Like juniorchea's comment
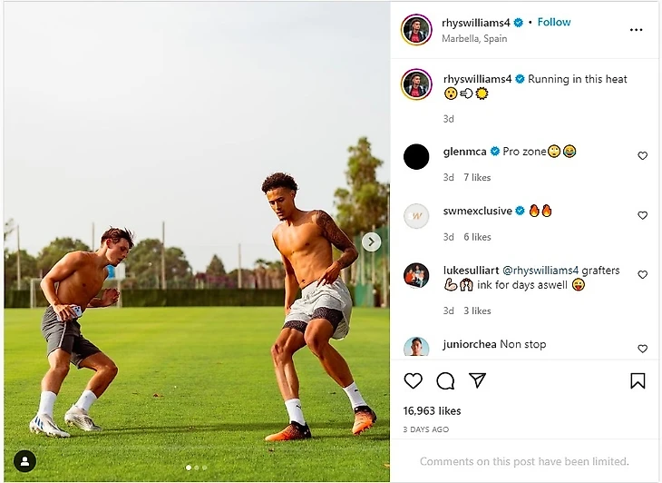The width and height of the screenshot is (662, 483). click(x=642, y=349)
